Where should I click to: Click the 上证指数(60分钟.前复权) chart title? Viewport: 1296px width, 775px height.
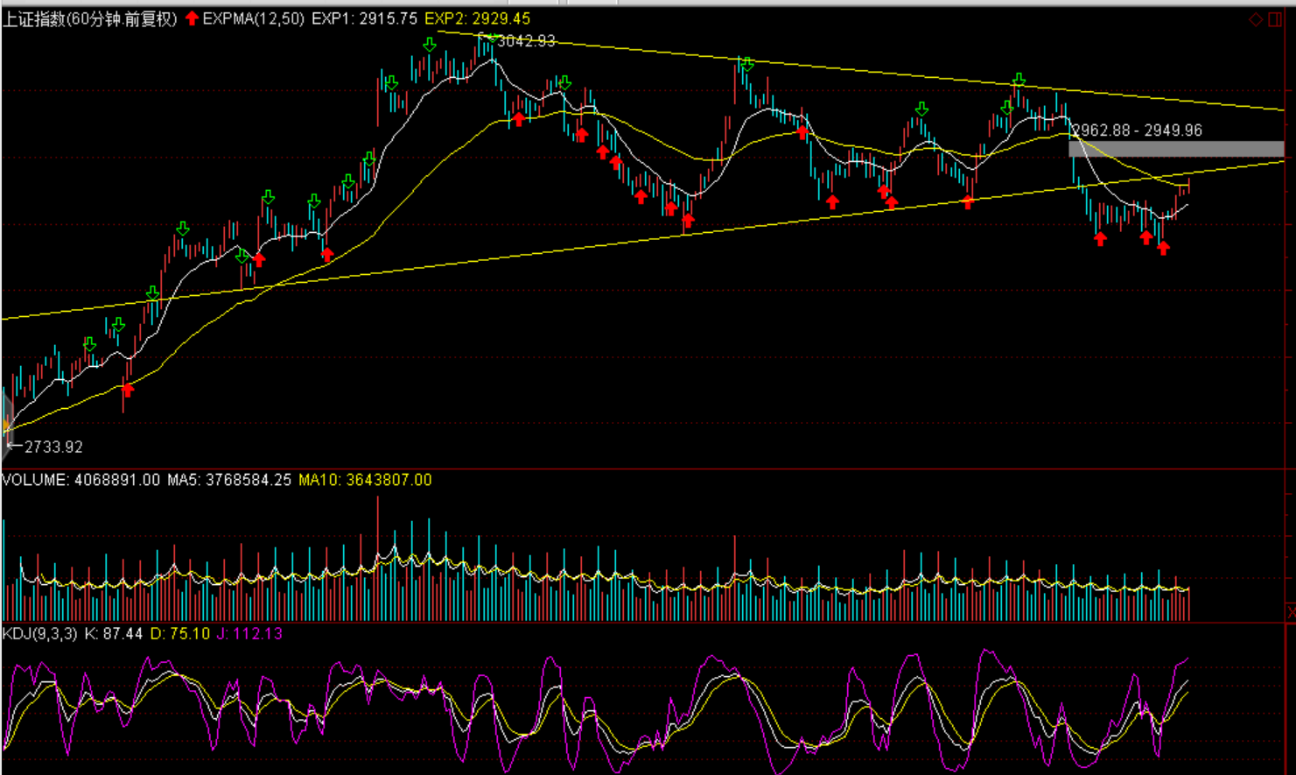tap(90, 19)
